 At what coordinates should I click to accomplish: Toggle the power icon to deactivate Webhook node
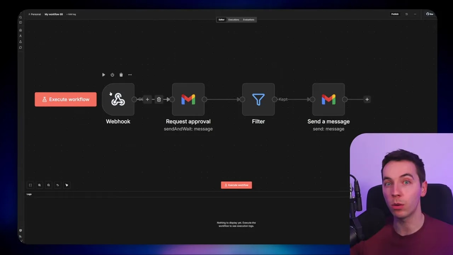point(112,75)
